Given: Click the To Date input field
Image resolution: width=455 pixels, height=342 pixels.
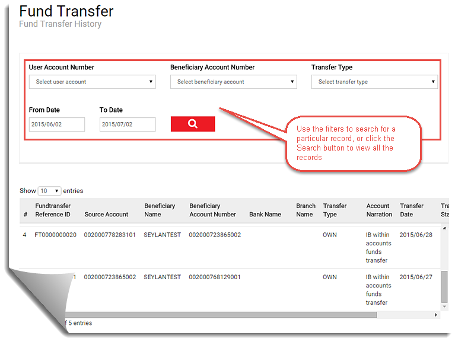Looking at the screenshot, I should pos(127,124).
